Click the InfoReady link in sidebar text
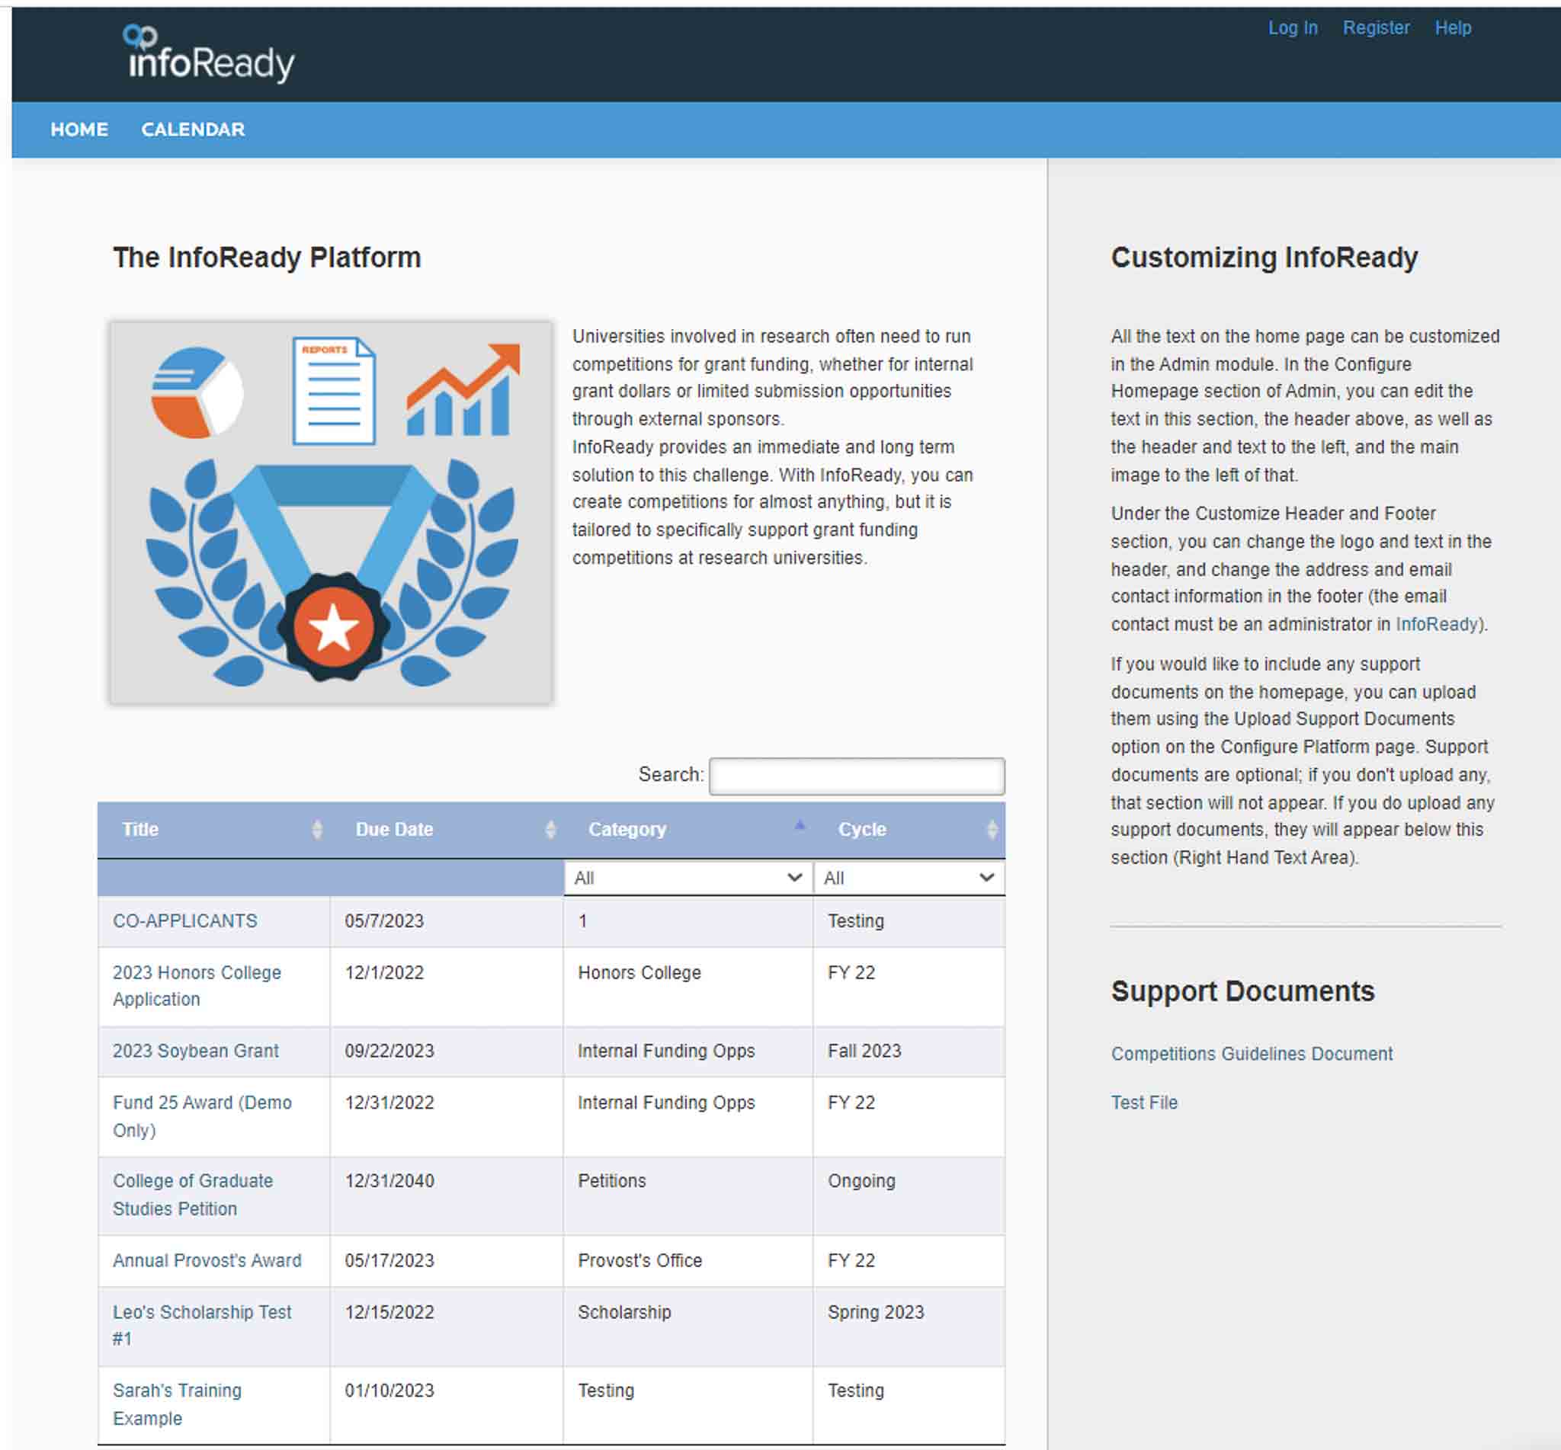 [1436, 625]
